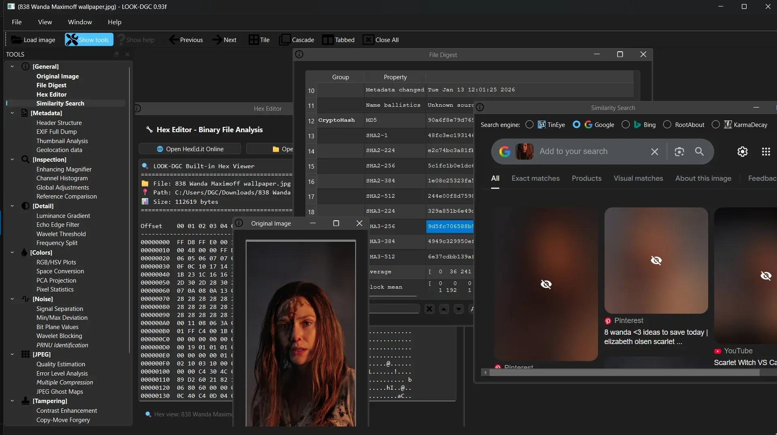
Task: Open the 8 wanda ideas Pinterest link
Action: click(656, 337)
